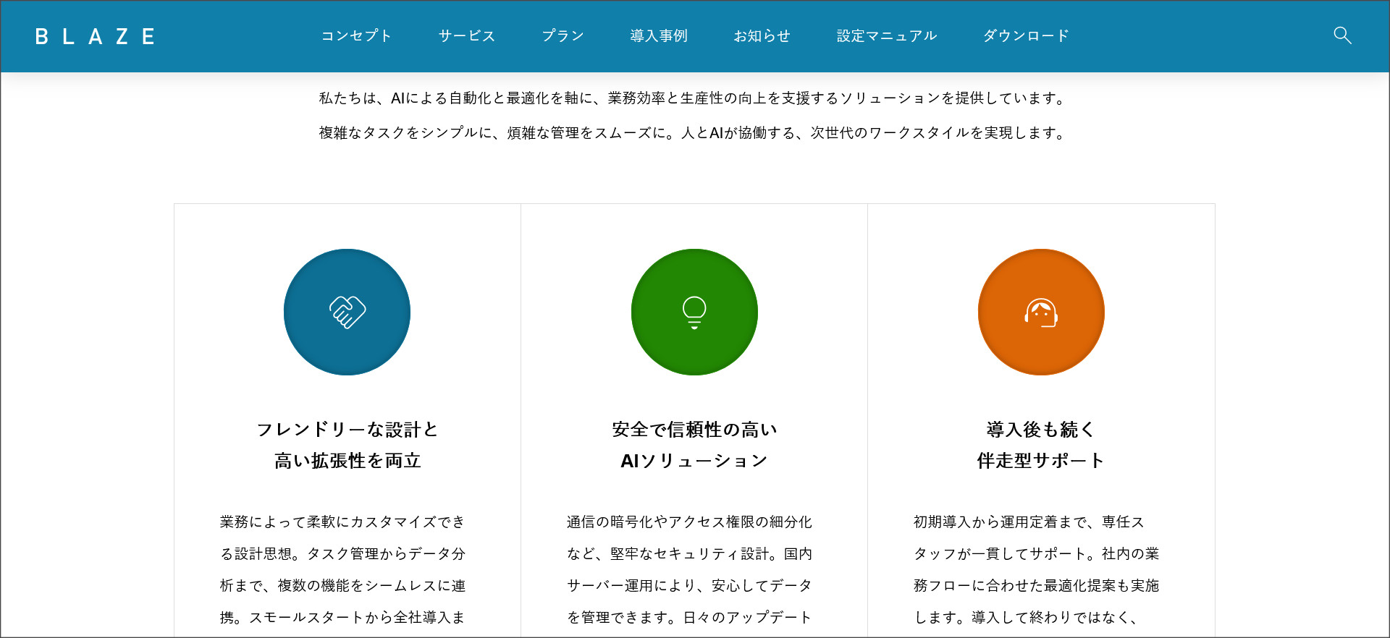
Task: Open 導入事例 in the navigation
Action: tap(659, 35)
